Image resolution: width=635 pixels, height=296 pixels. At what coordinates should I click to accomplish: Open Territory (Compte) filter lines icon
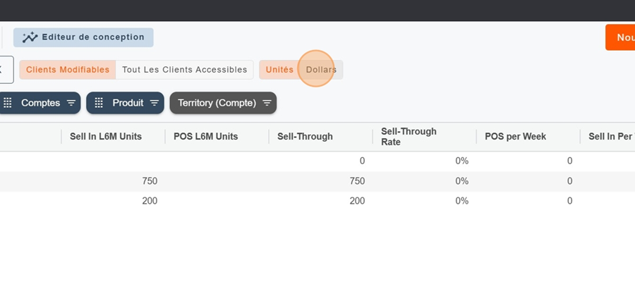267,103
